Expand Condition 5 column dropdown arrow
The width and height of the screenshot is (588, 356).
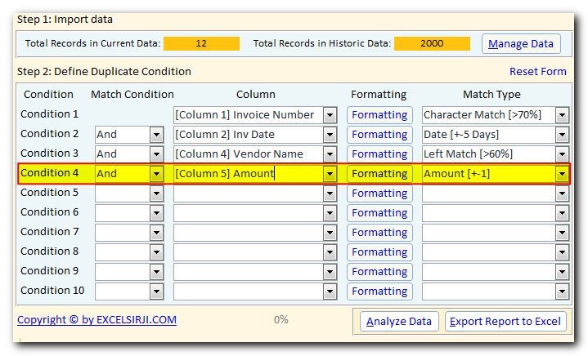(x=330, y=194)
